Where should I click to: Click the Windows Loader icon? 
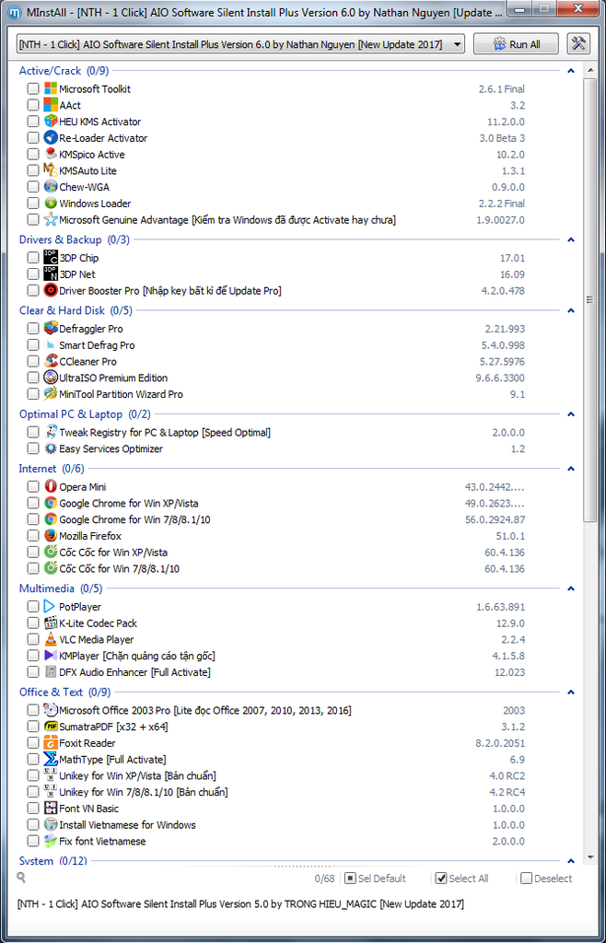pos(51,204)
